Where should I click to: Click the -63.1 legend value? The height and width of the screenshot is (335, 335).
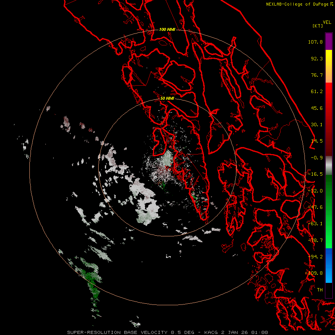click(x=315, y=224)
